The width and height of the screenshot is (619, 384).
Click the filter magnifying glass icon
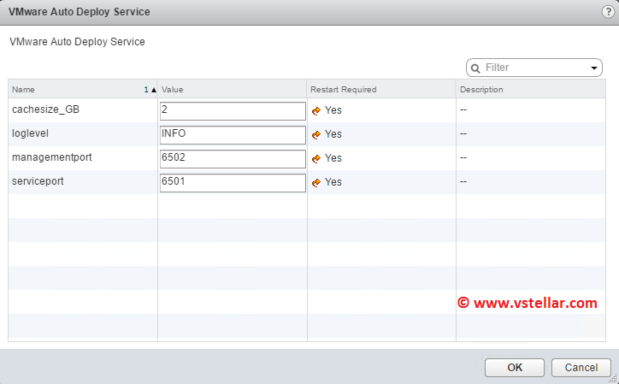[475, 68]
